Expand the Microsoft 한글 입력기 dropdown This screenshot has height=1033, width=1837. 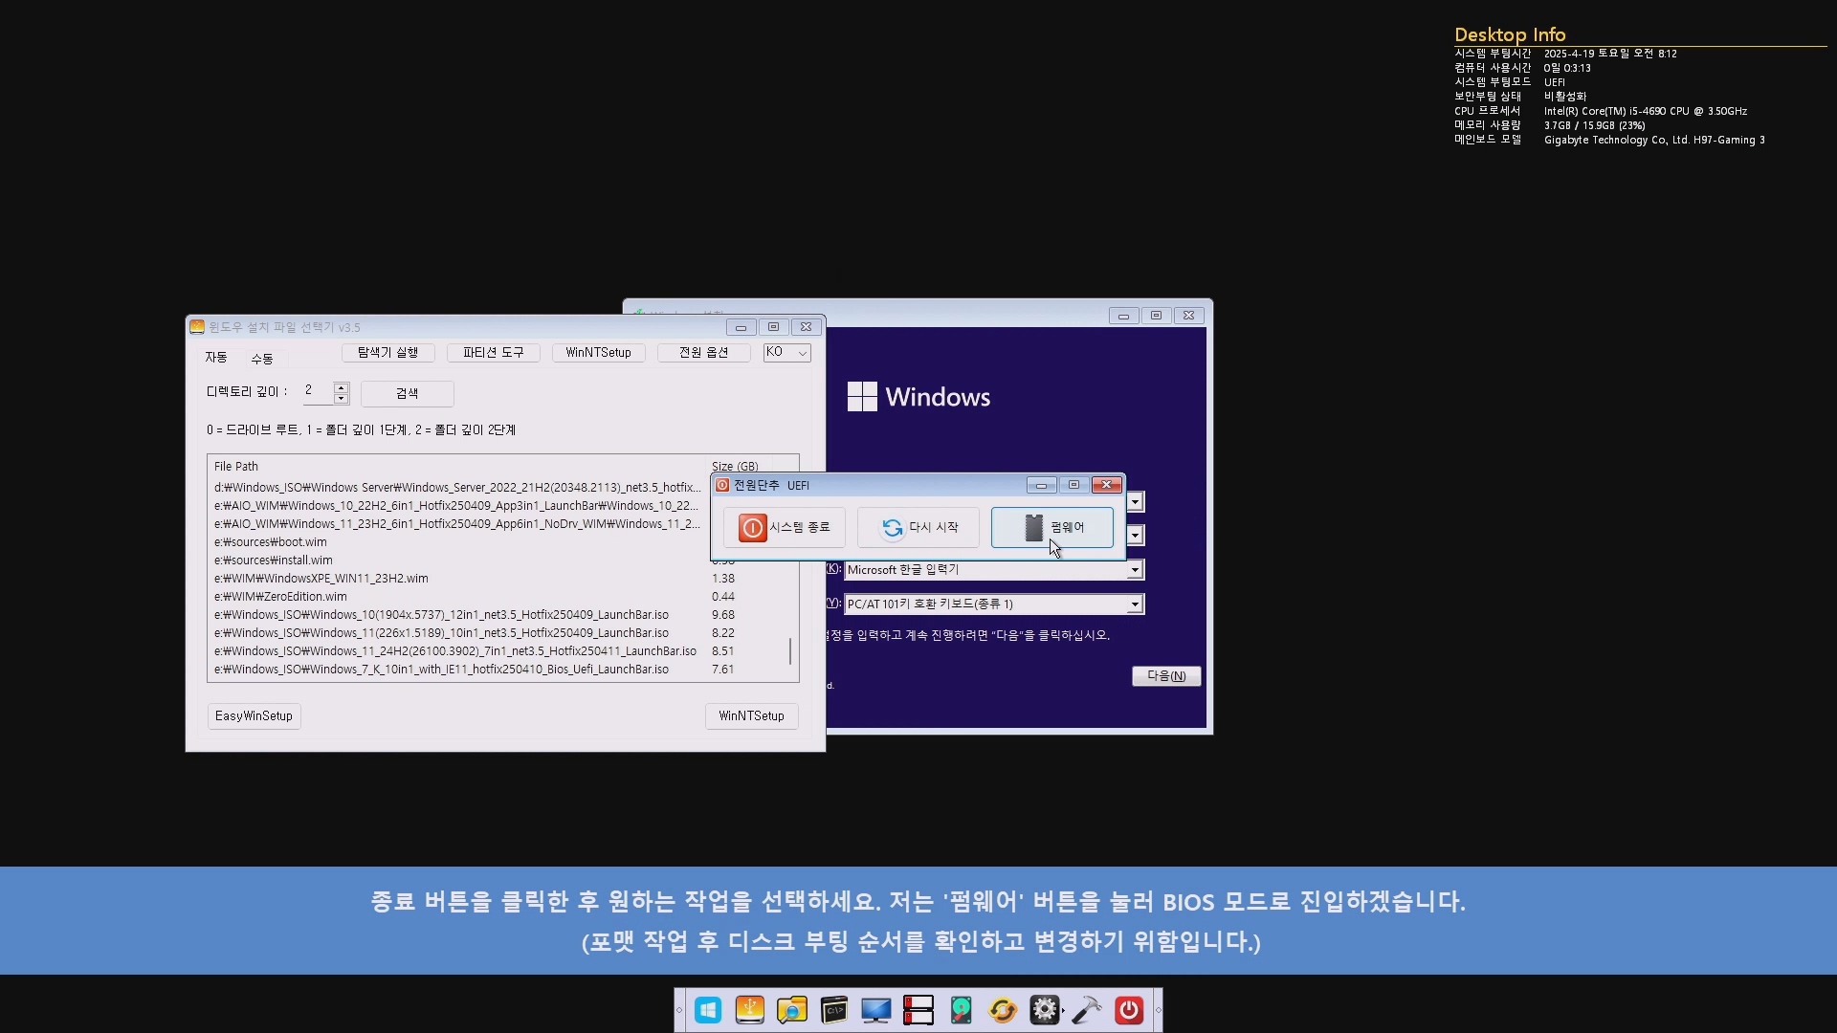1135,570
